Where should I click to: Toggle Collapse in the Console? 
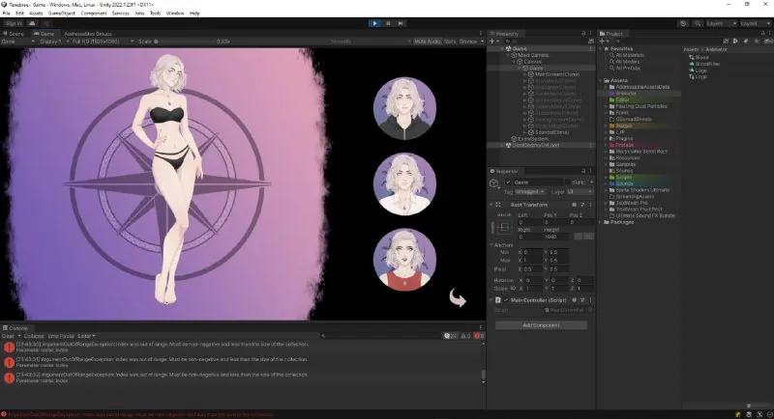34,336
